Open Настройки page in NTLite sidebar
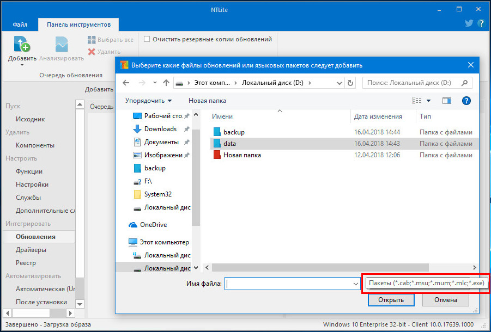491x332 pixels. (x=32, y=185)
